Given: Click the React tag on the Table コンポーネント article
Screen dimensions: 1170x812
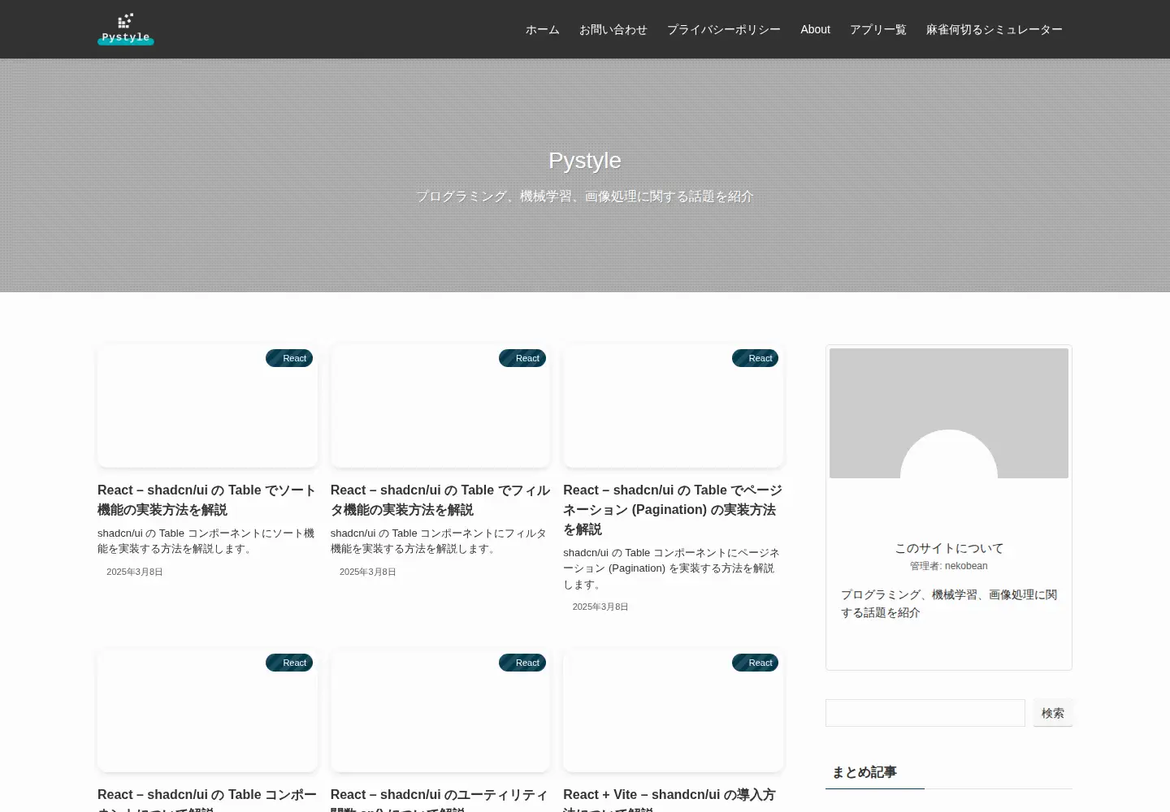Looking at the screenshot, I should point(289,663).
